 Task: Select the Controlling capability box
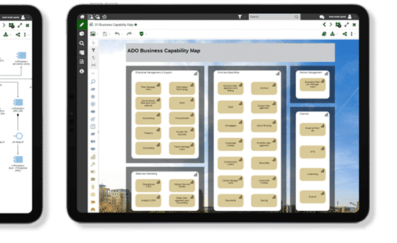(x=148, y=148)
